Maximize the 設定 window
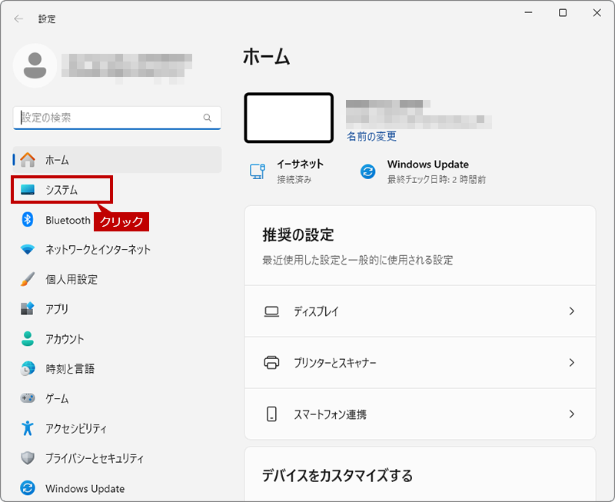Screen dimensions: 615x502 [563, 12]
